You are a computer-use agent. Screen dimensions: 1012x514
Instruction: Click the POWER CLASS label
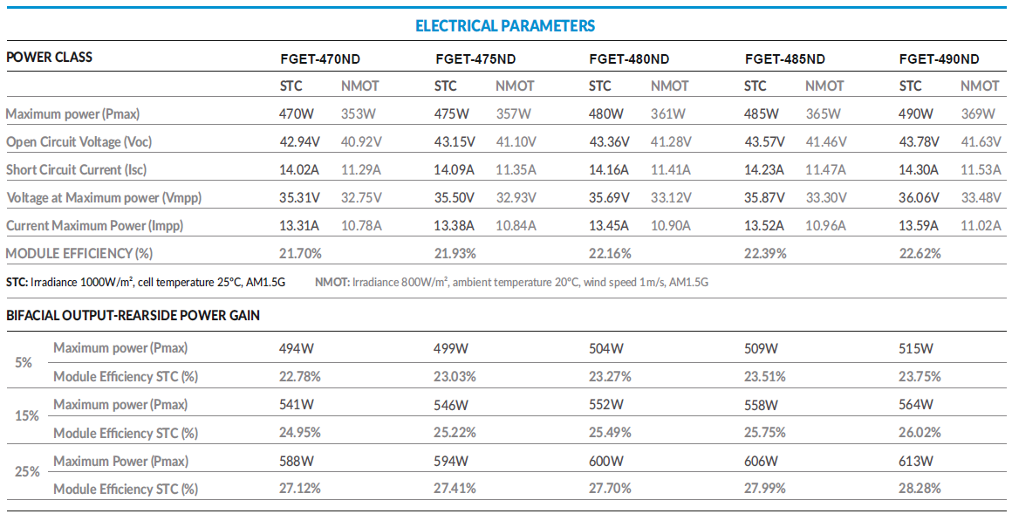[49, 58]
